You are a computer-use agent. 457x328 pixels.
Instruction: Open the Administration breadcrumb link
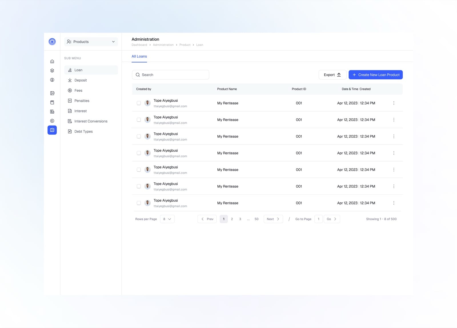pyautogui.click(x=163, y=45)
